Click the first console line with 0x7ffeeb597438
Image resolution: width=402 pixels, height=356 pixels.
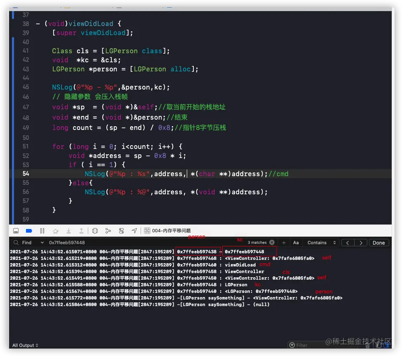point(137,252)
